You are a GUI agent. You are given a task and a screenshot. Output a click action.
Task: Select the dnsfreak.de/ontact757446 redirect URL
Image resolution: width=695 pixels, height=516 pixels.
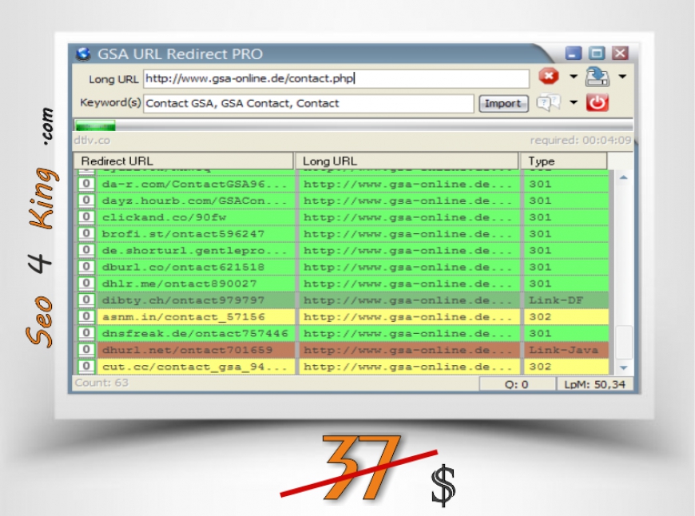195,333
